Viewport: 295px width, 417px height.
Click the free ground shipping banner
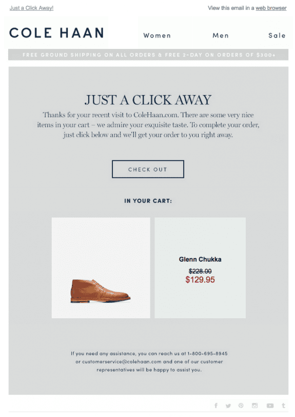[148, 55]
